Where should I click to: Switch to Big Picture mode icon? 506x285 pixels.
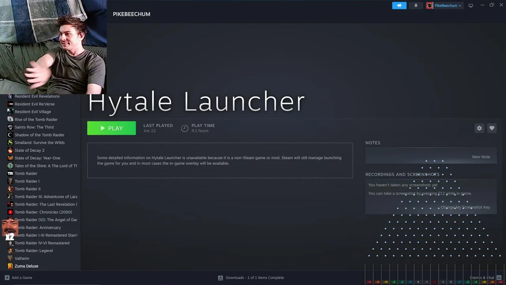[x=471, y=6]
